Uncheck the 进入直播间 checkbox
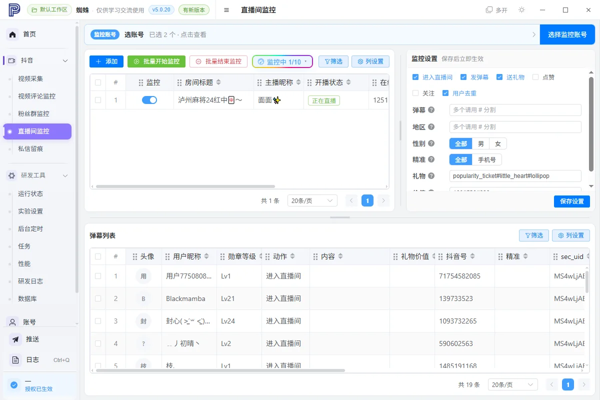Image resolution: width=600 pixels, height=400 pixels. (415, 77)
